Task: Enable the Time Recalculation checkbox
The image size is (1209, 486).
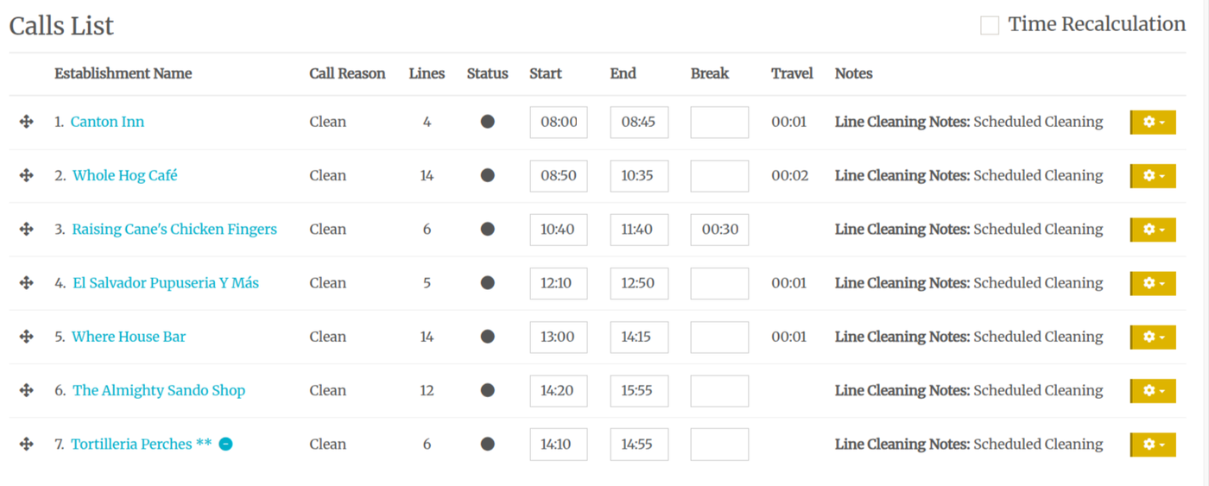Action: point(990,25)
